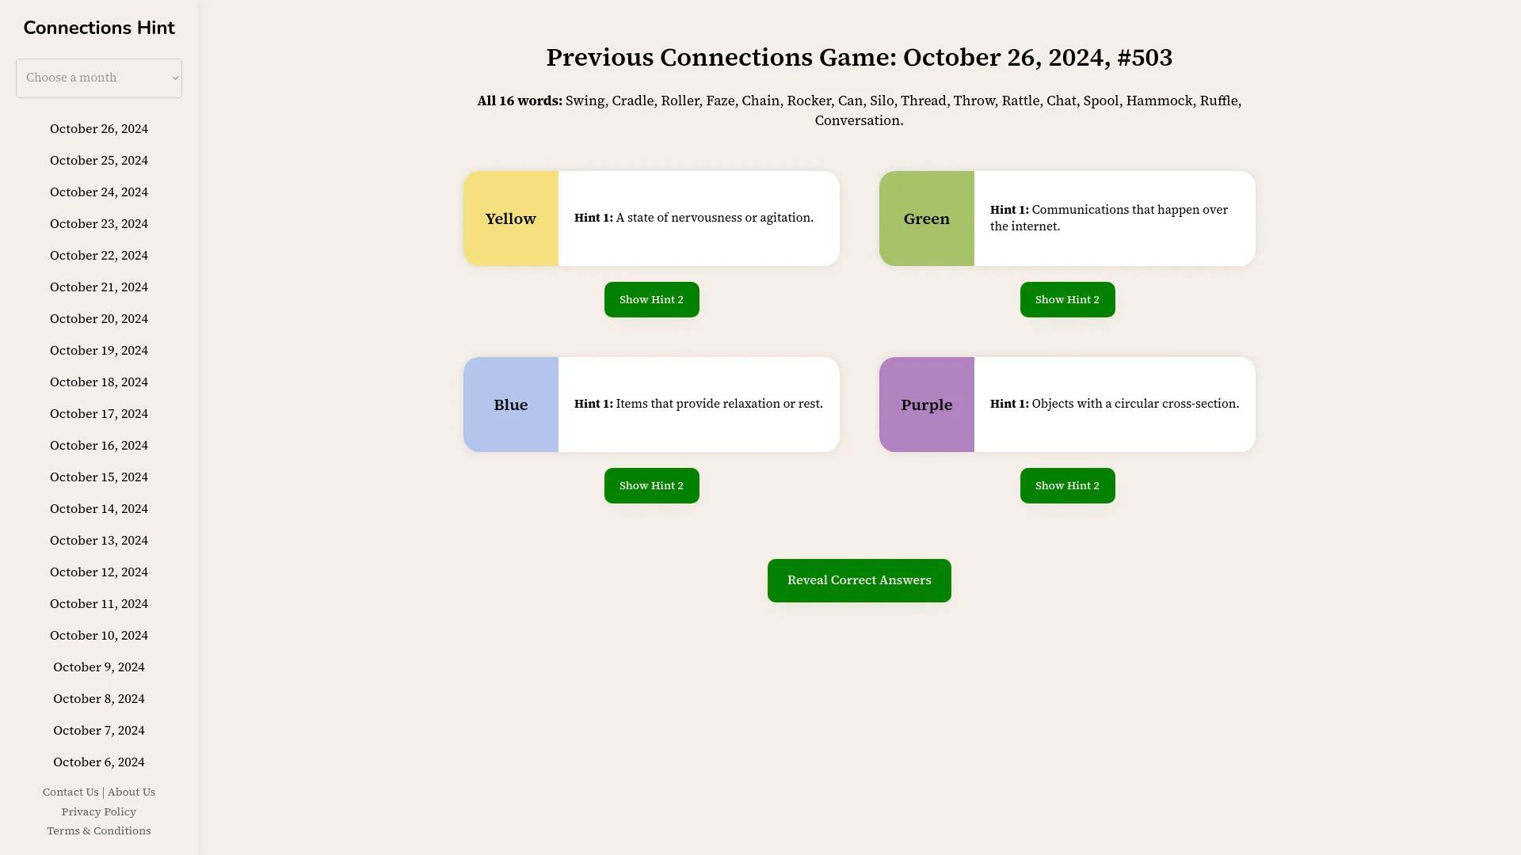Click the Yellow category hint card
This screenshot has height=855, width=1521.
[651, 218]
